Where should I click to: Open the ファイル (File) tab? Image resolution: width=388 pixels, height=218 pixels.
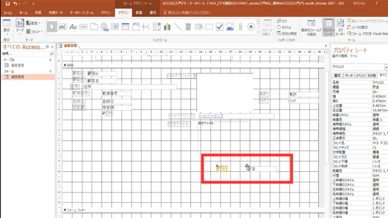(7, 13)
